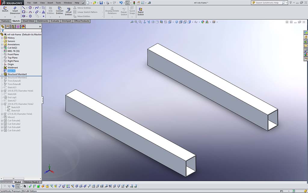Expand the Structural Member1 feature node

[x=2, y=74]
